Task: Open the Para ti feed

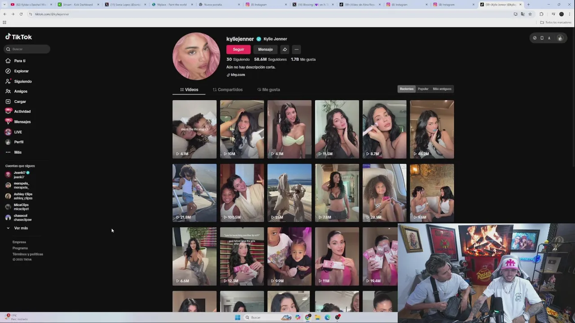Action: (x=16, y=61)
